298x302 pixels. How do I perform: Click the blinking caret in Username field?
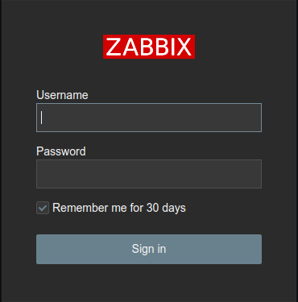click(41, 118)
